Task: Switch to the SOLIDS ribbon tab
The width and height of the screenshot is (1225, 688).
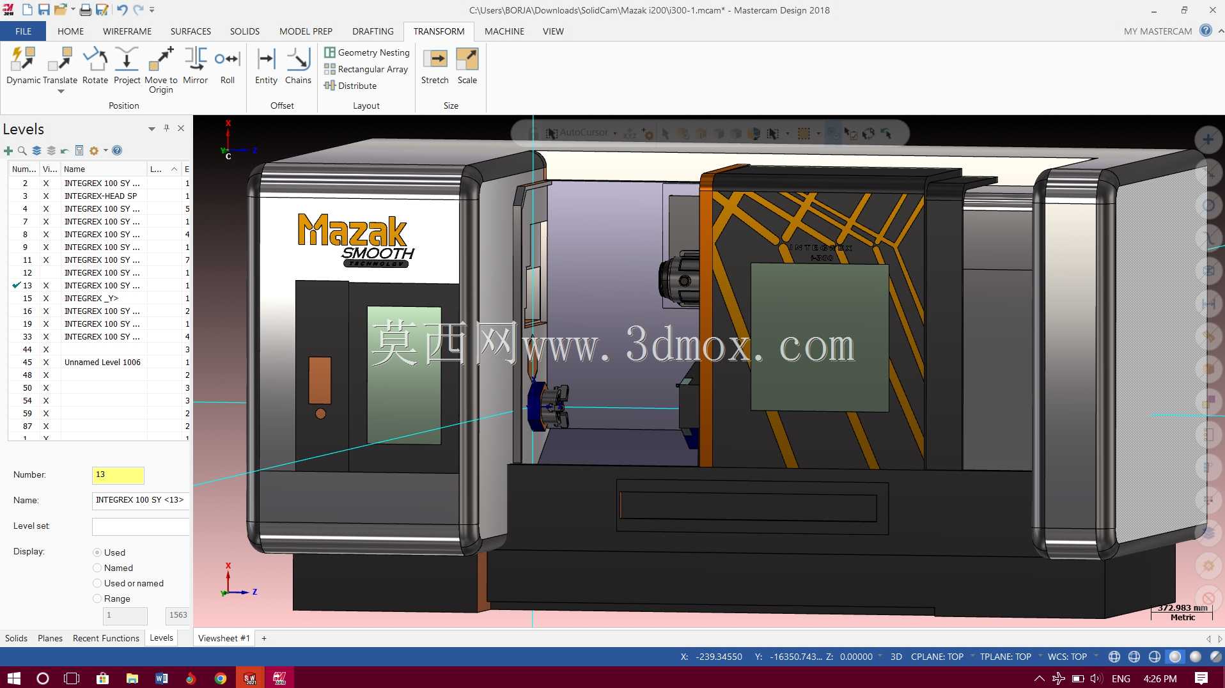Action: 245,31
